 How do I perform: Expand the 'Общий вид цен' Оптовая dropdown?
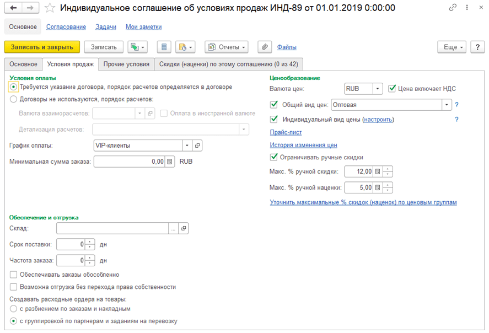click(447, 104)
